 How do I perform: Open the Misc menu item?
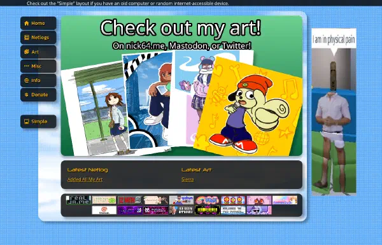coord(38,66)
